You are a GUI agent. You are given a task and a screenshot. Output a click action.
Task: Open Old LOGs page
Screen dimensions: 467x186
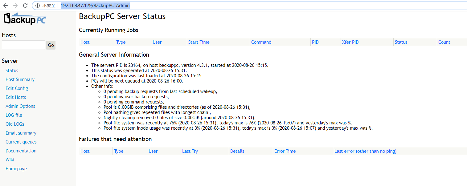coord(15,124)
